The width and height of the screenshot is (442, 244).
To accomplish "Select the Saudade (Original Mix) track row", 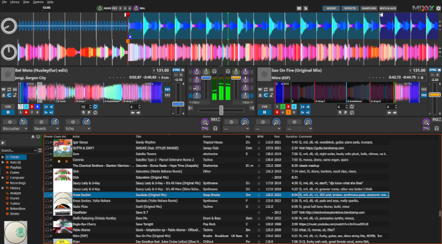I will 217,195.
